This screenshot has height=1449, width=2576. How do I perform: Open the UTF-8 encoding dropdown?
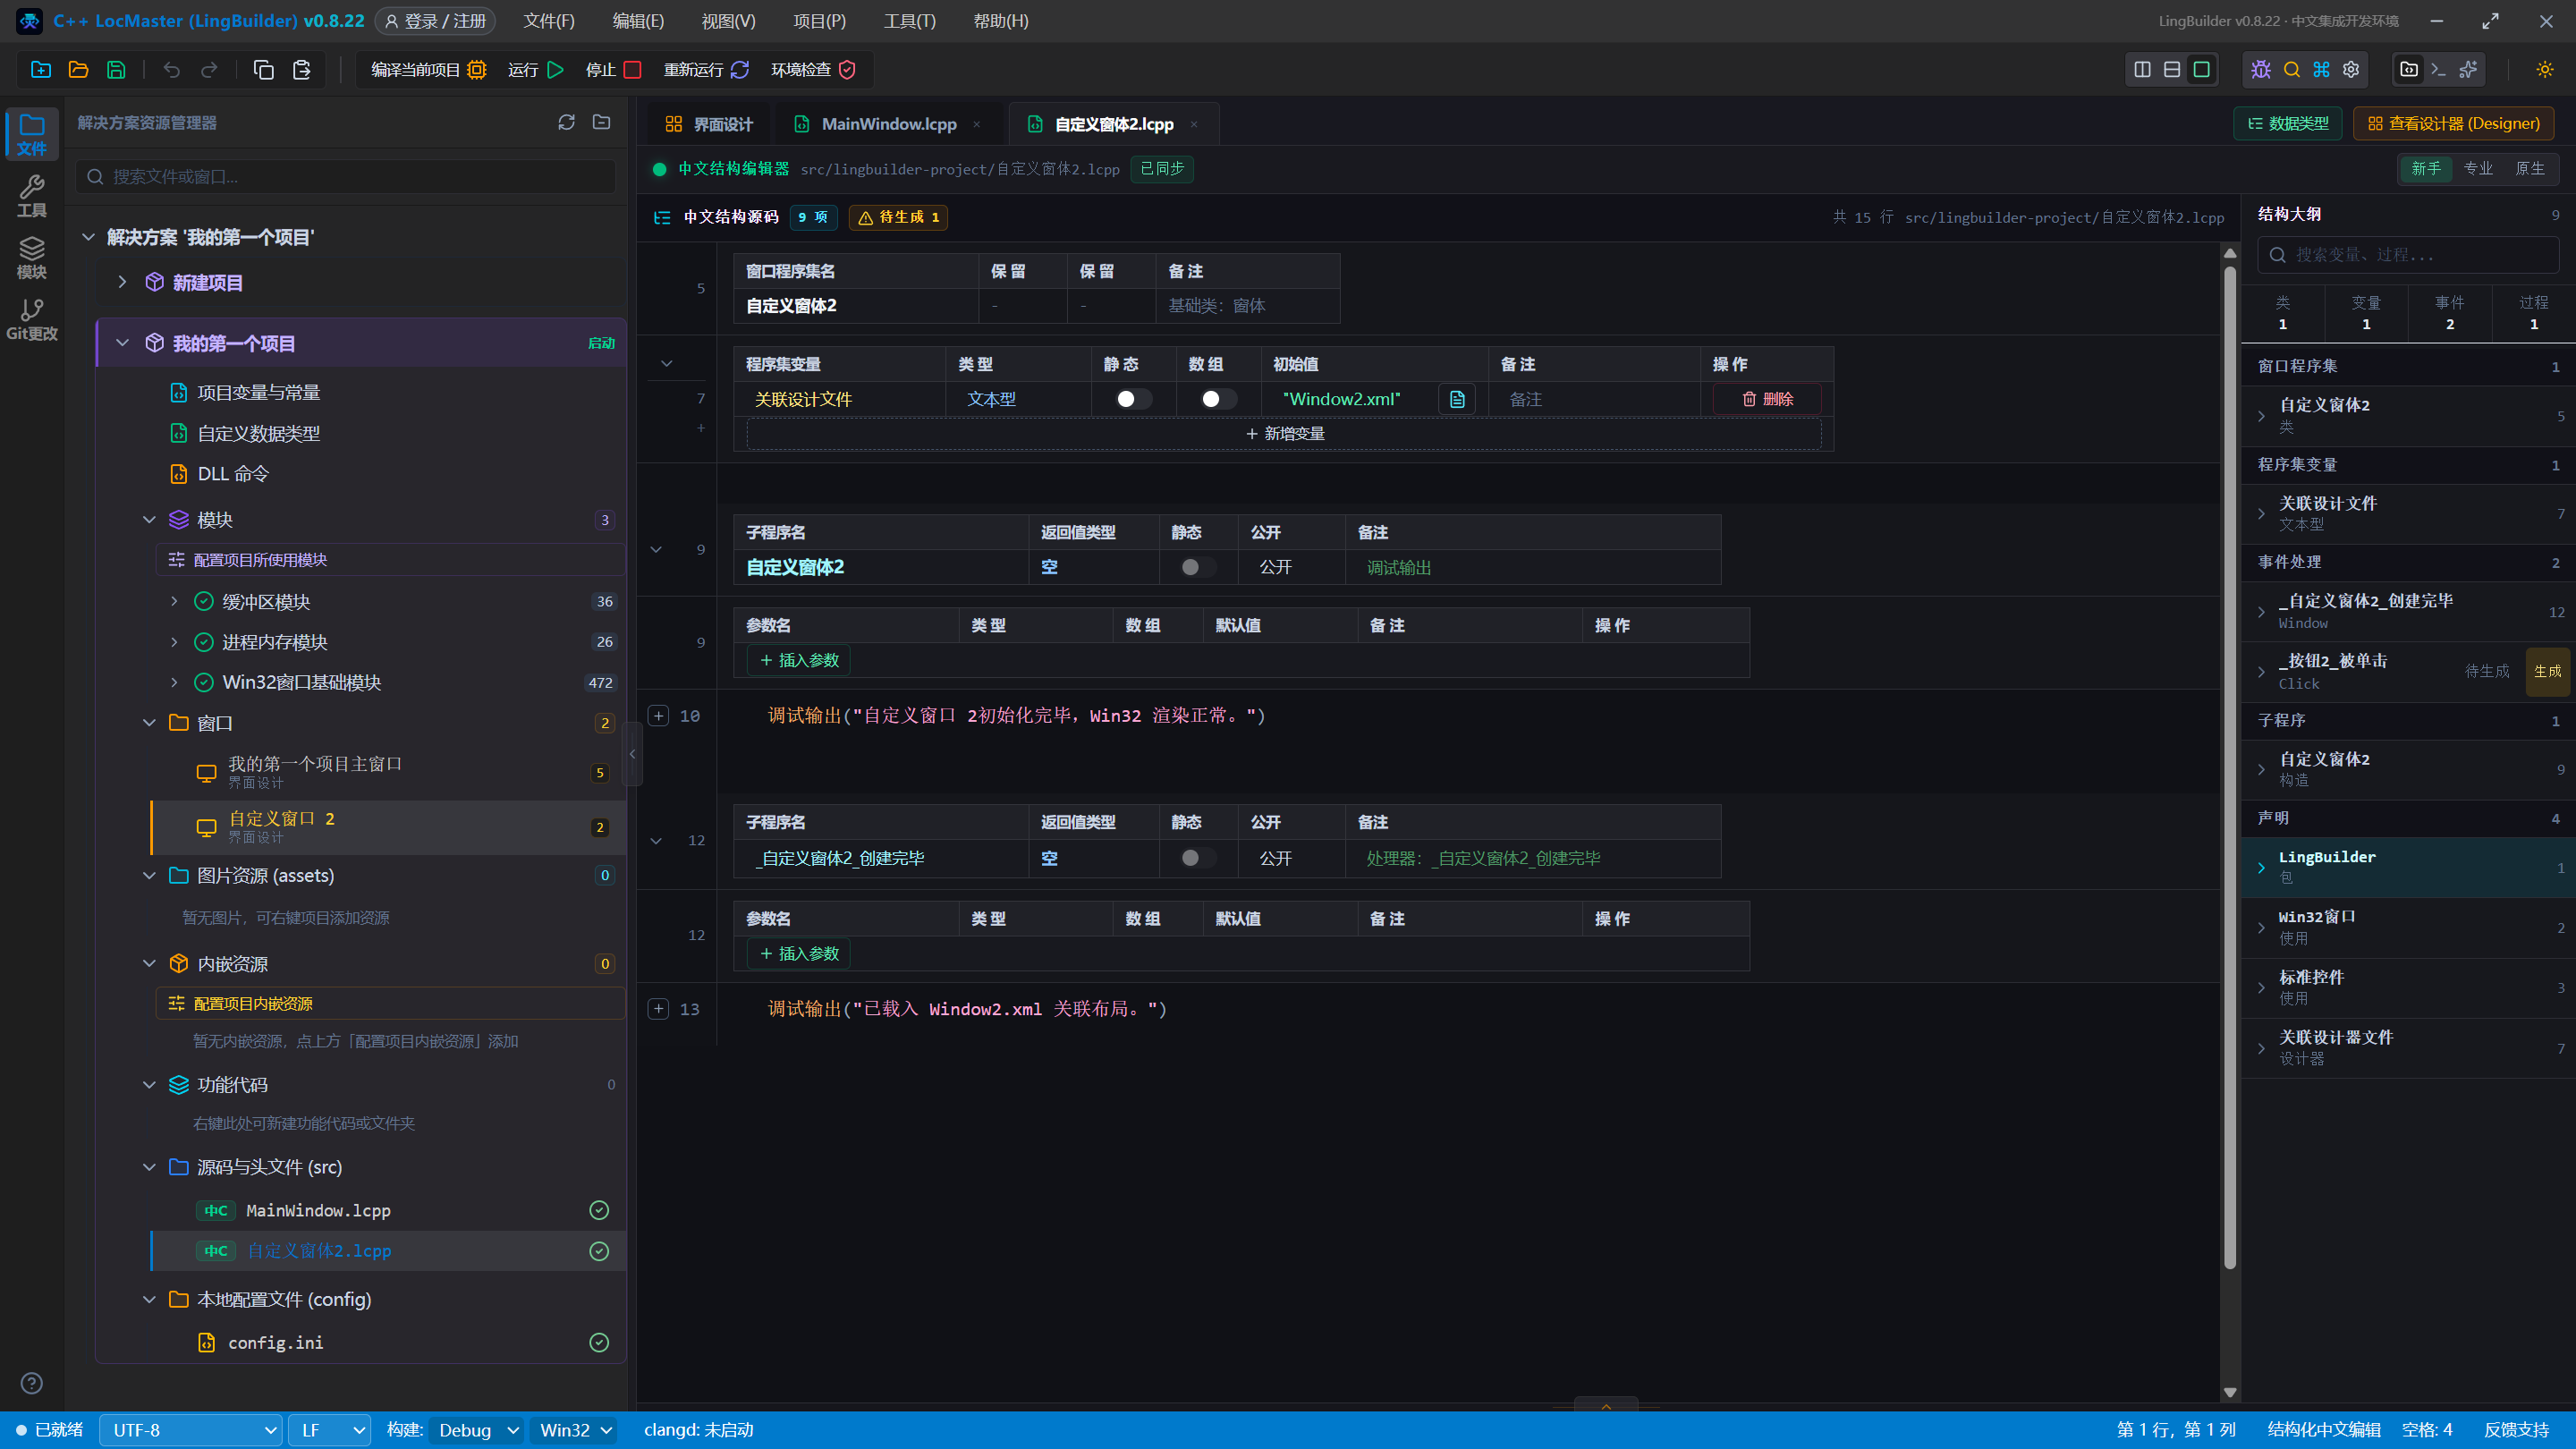click(190, 1430)
